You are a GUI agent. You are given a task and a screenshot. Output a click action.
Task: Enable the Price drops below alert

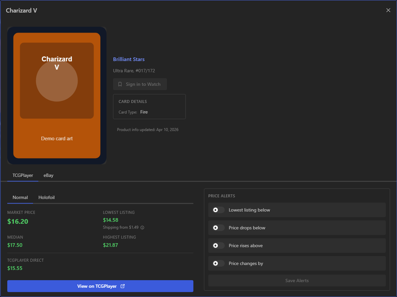[x=218, y=228]
